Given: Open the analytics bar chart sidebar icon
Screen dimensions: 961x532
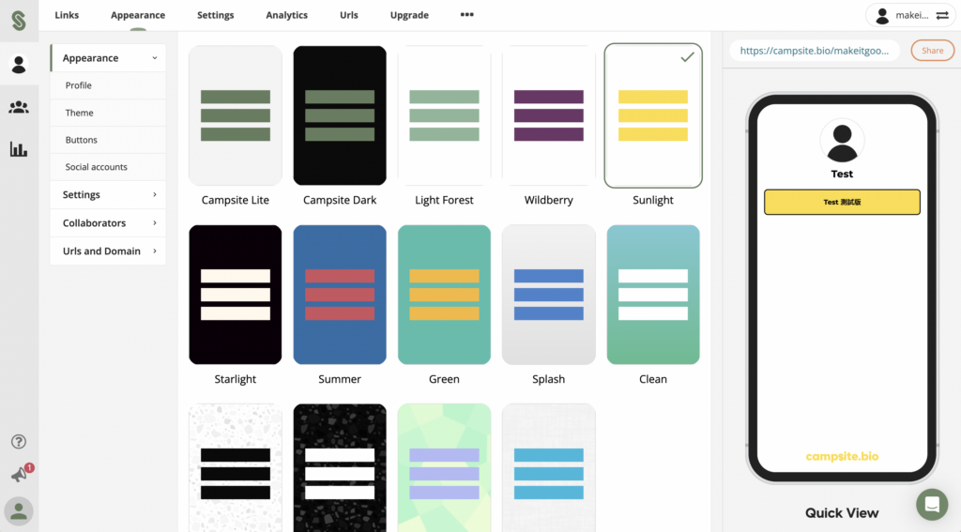Looking at the screenshot, I should [19, 149].
